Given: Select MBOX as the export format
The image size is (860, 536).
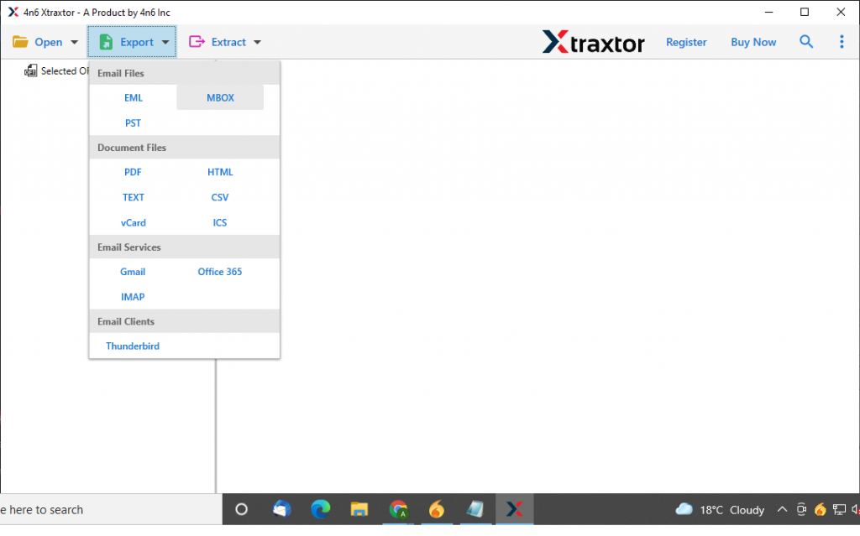Looking at the screenshot, I should click(x=219, y=97).
